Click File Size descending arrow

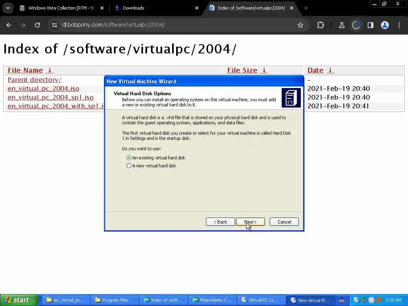(x=264, y=70)
